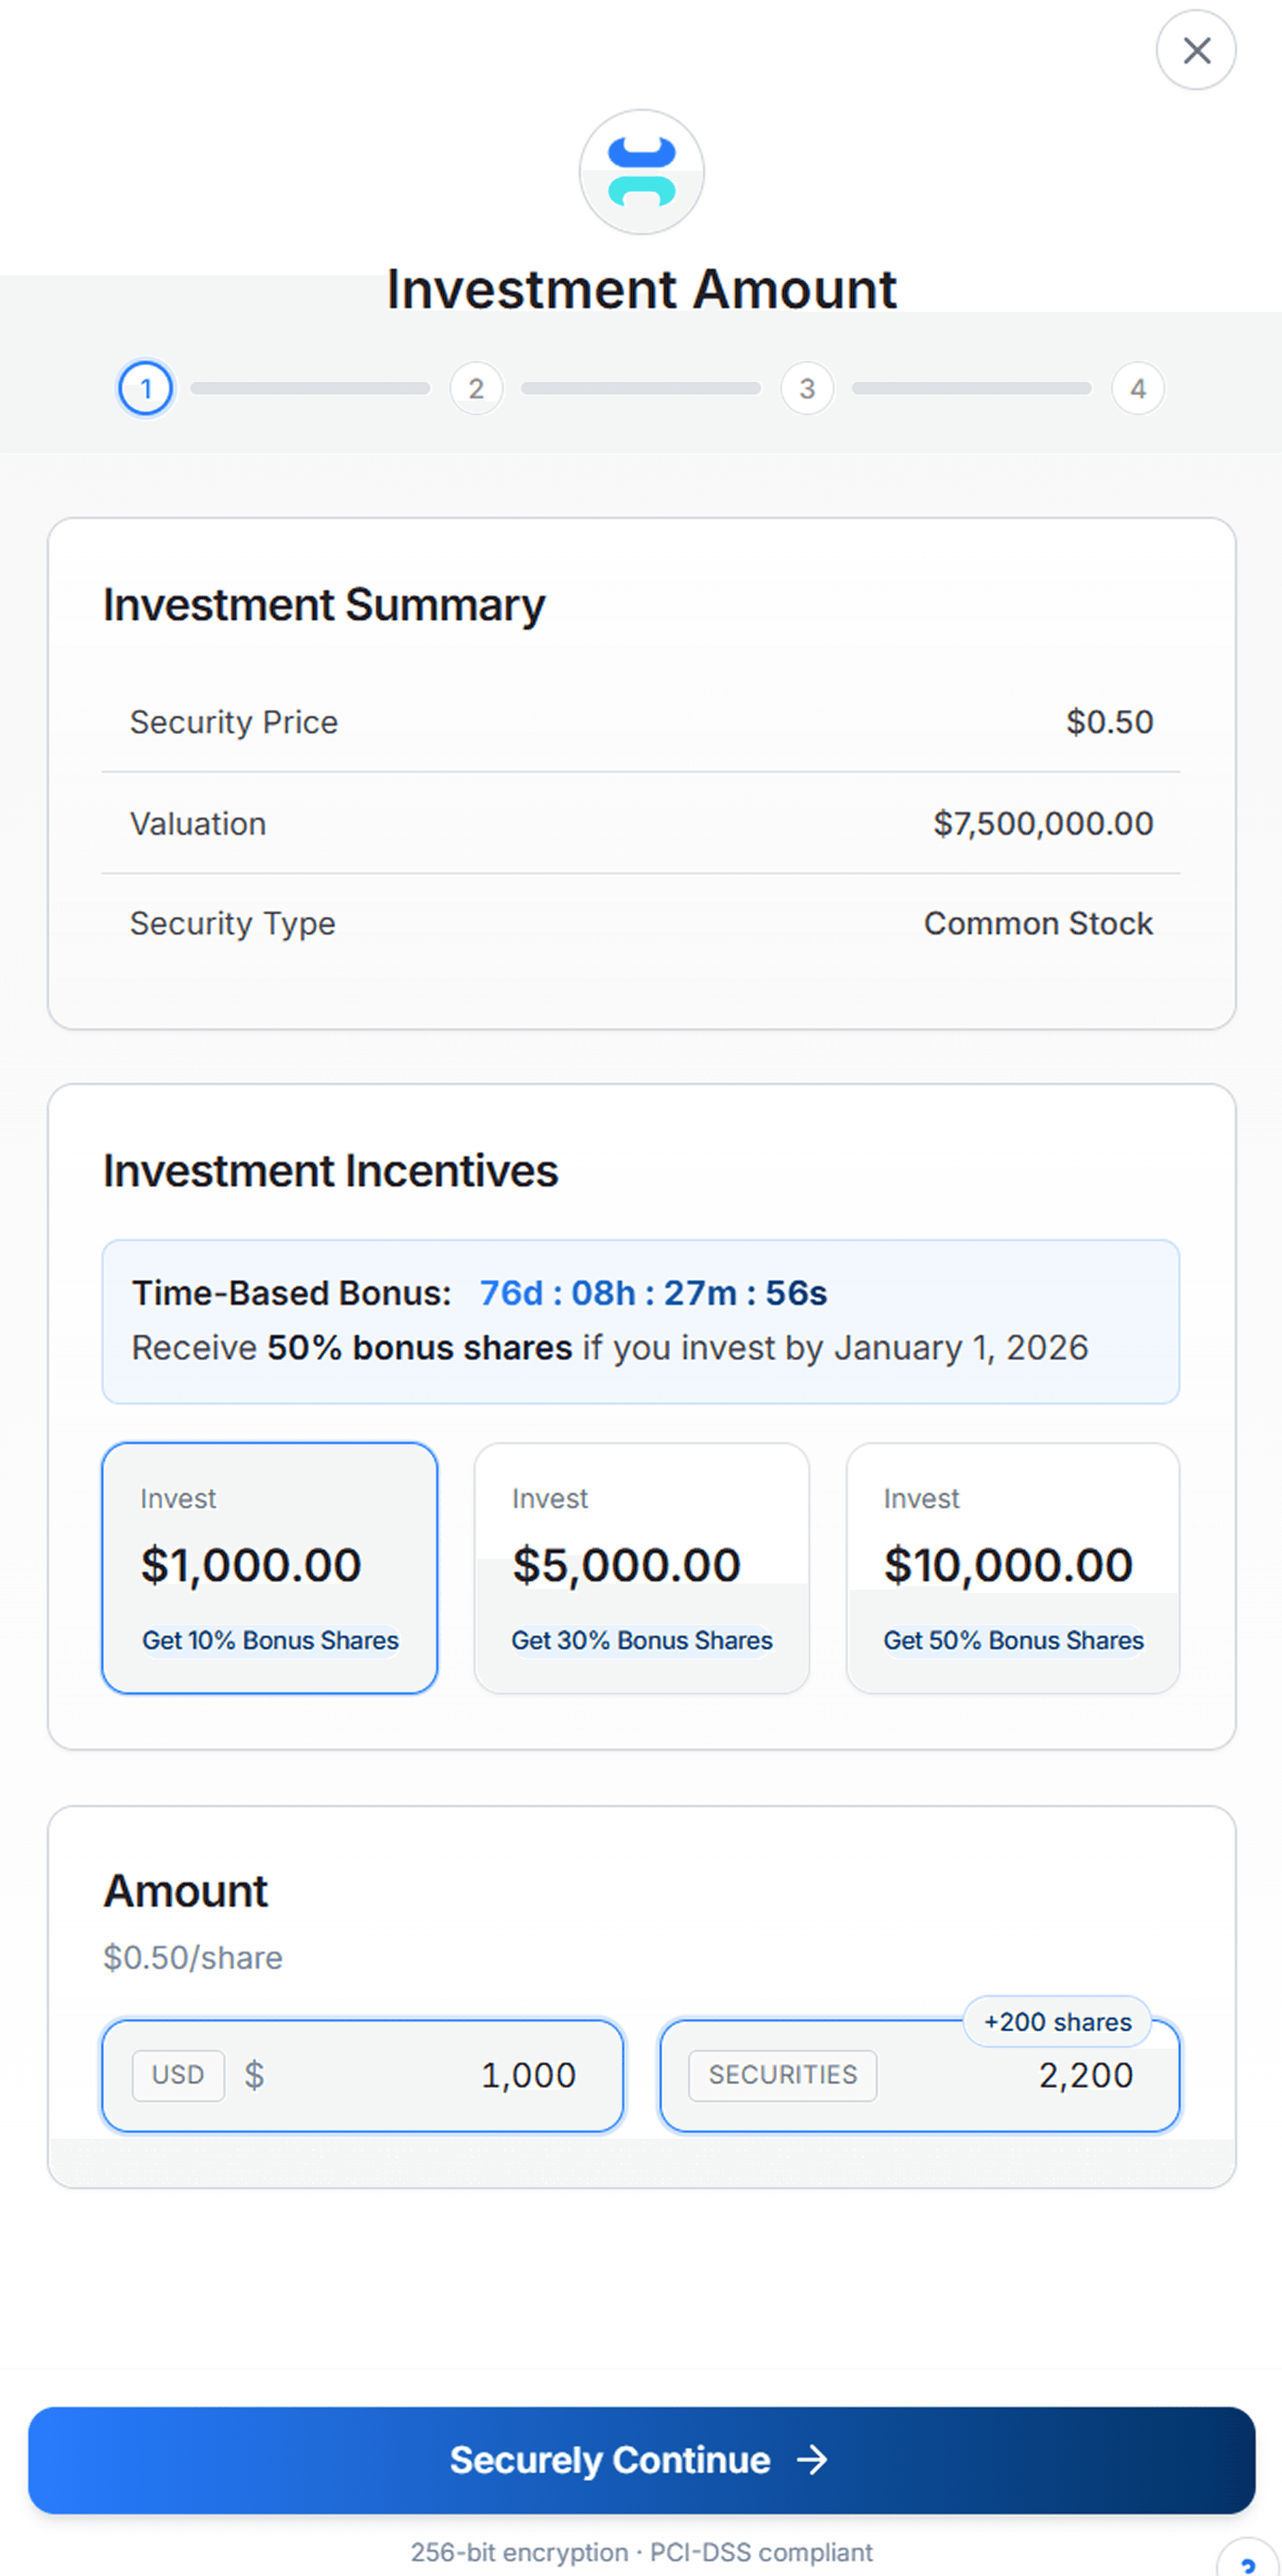Go to step 1 indicator
The height and width of the screenshot is (2576, 1282).
(x=146, y=388)
